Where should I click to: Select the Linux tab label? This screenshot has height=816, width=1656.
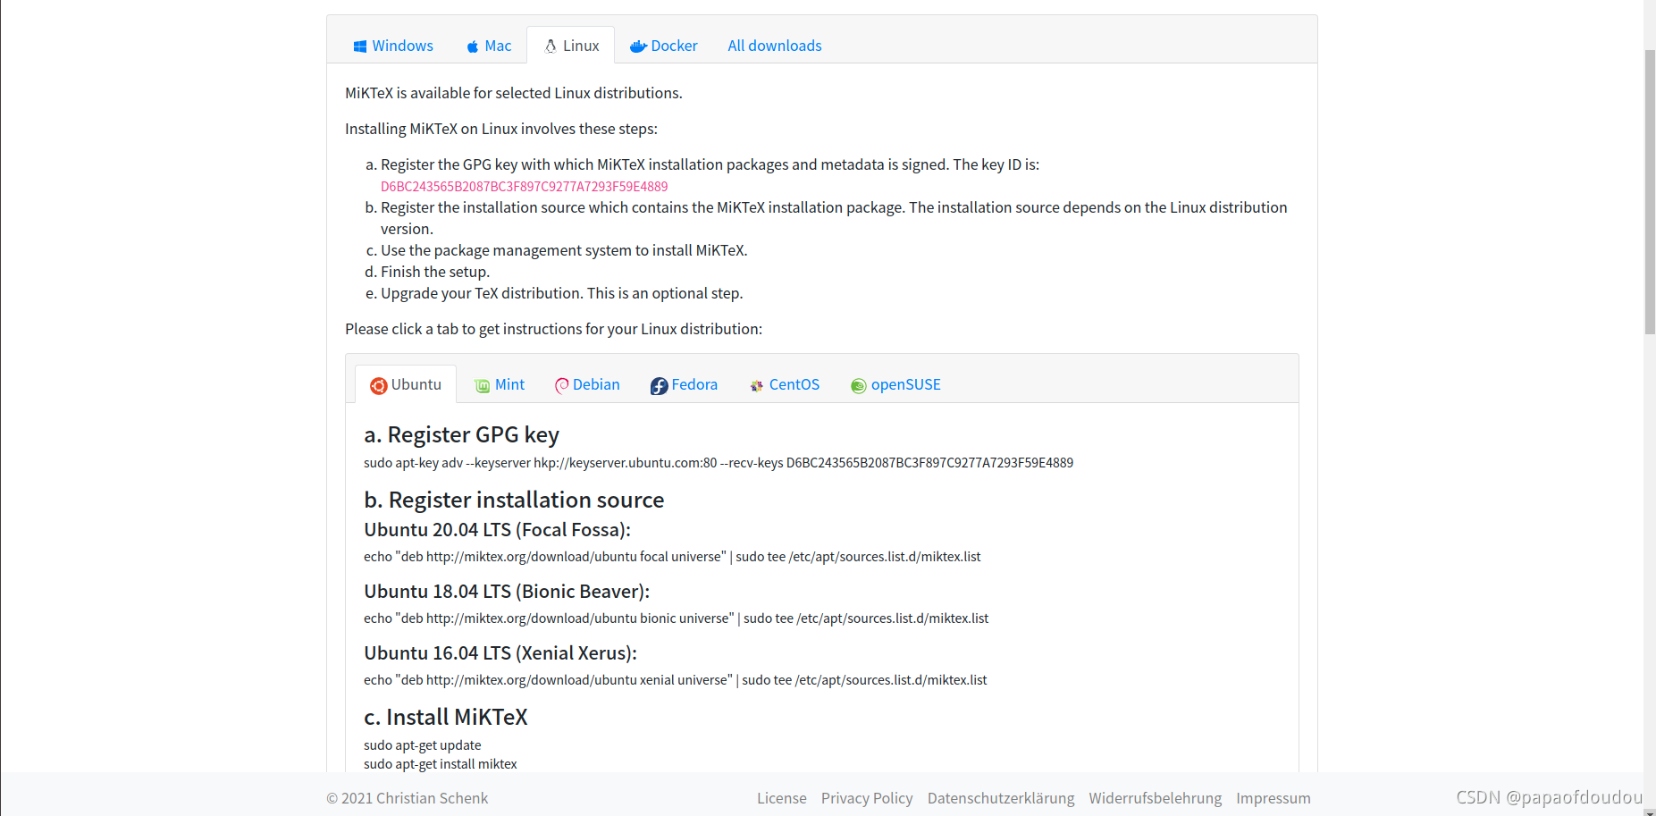[581, 46]
